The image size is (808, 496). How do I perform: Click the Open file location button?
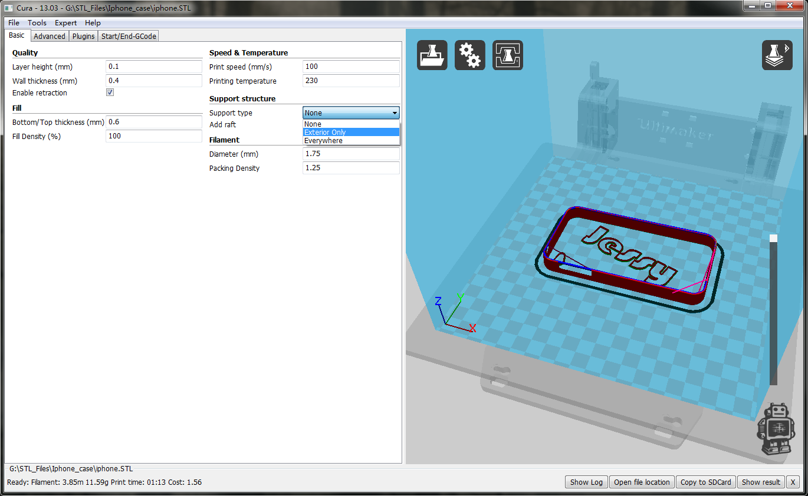(642, 482)
